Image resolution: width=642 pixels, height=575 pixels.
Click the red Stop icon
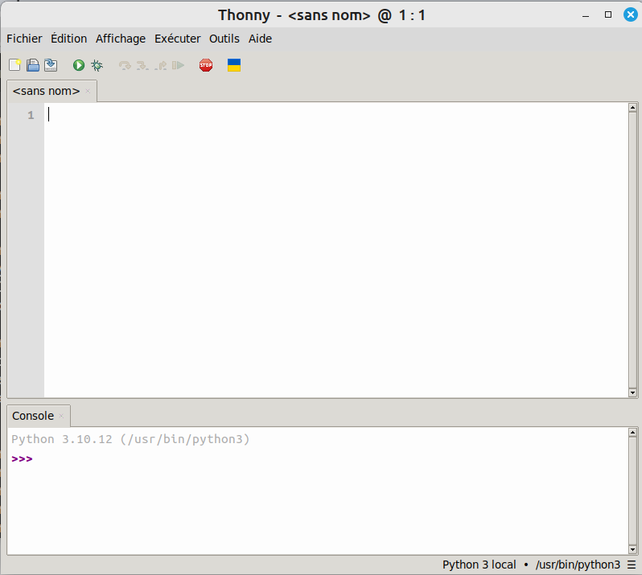point(206,65)
